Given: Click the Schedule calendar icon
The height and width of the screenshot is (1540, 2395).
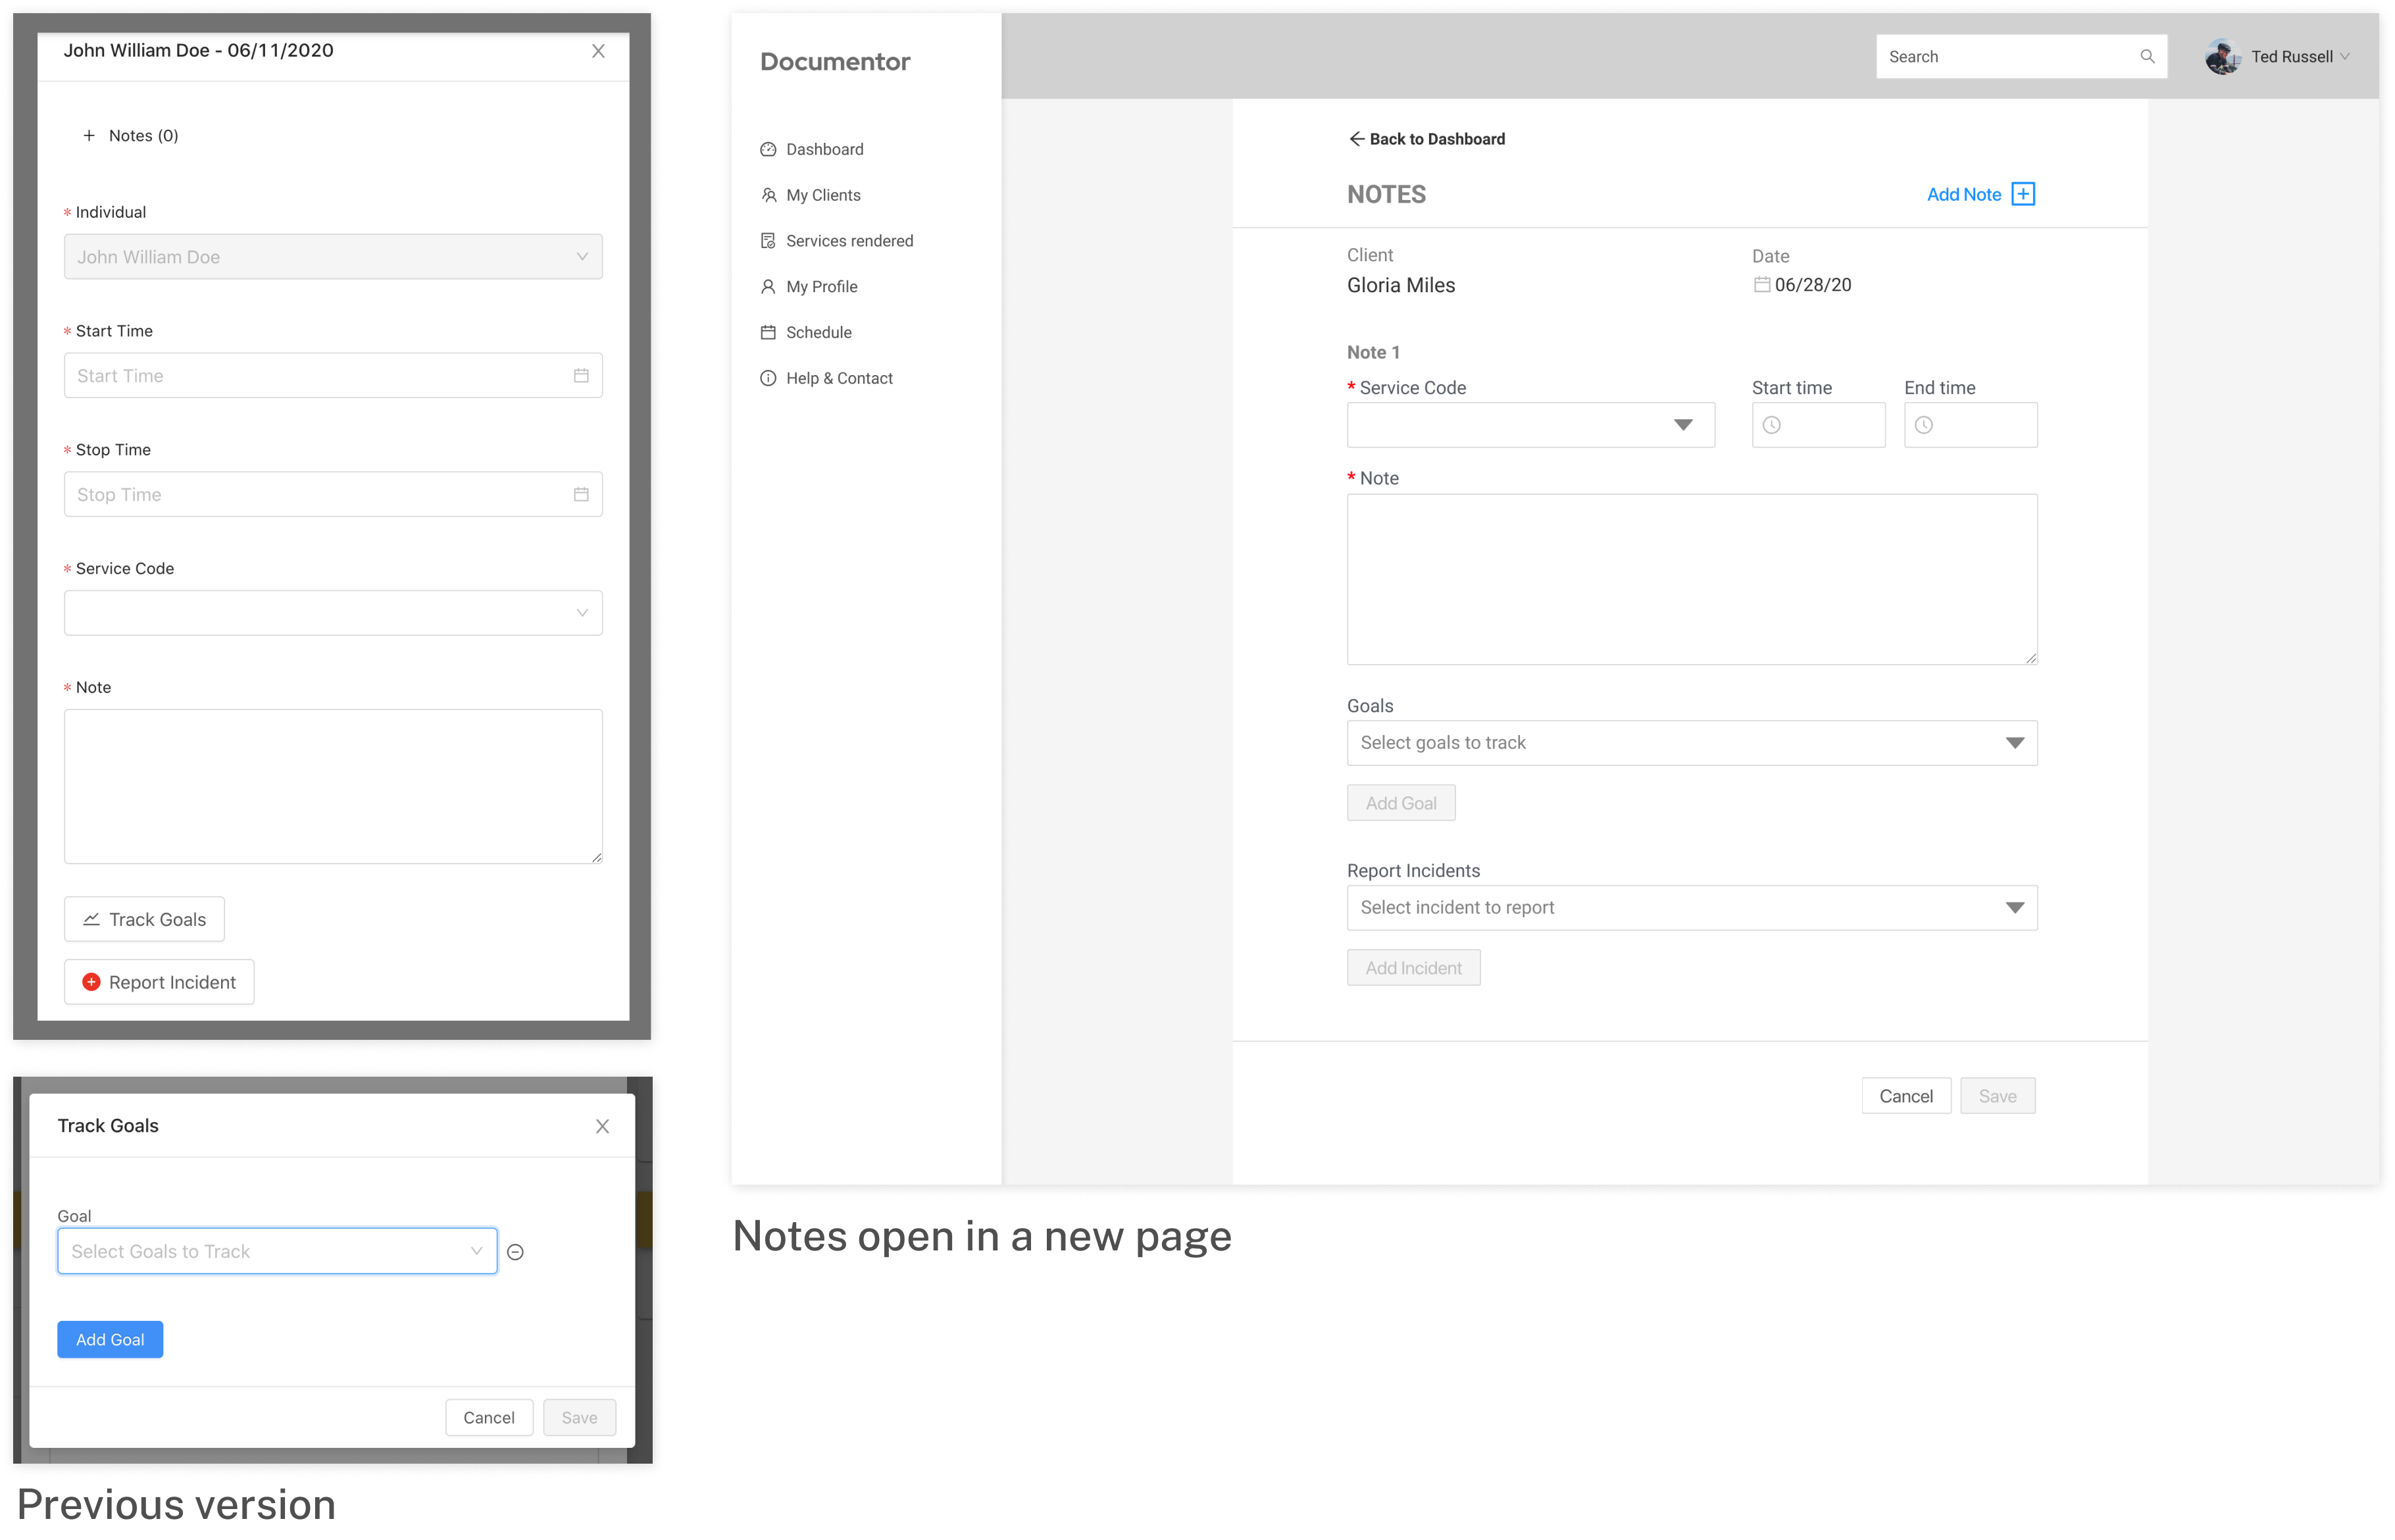Looking at the screenshot, I should pos(768,333).
